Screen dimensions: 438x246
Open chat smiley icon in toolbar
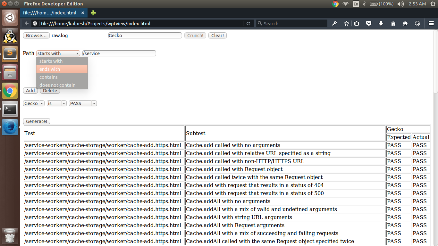(405, 23)
